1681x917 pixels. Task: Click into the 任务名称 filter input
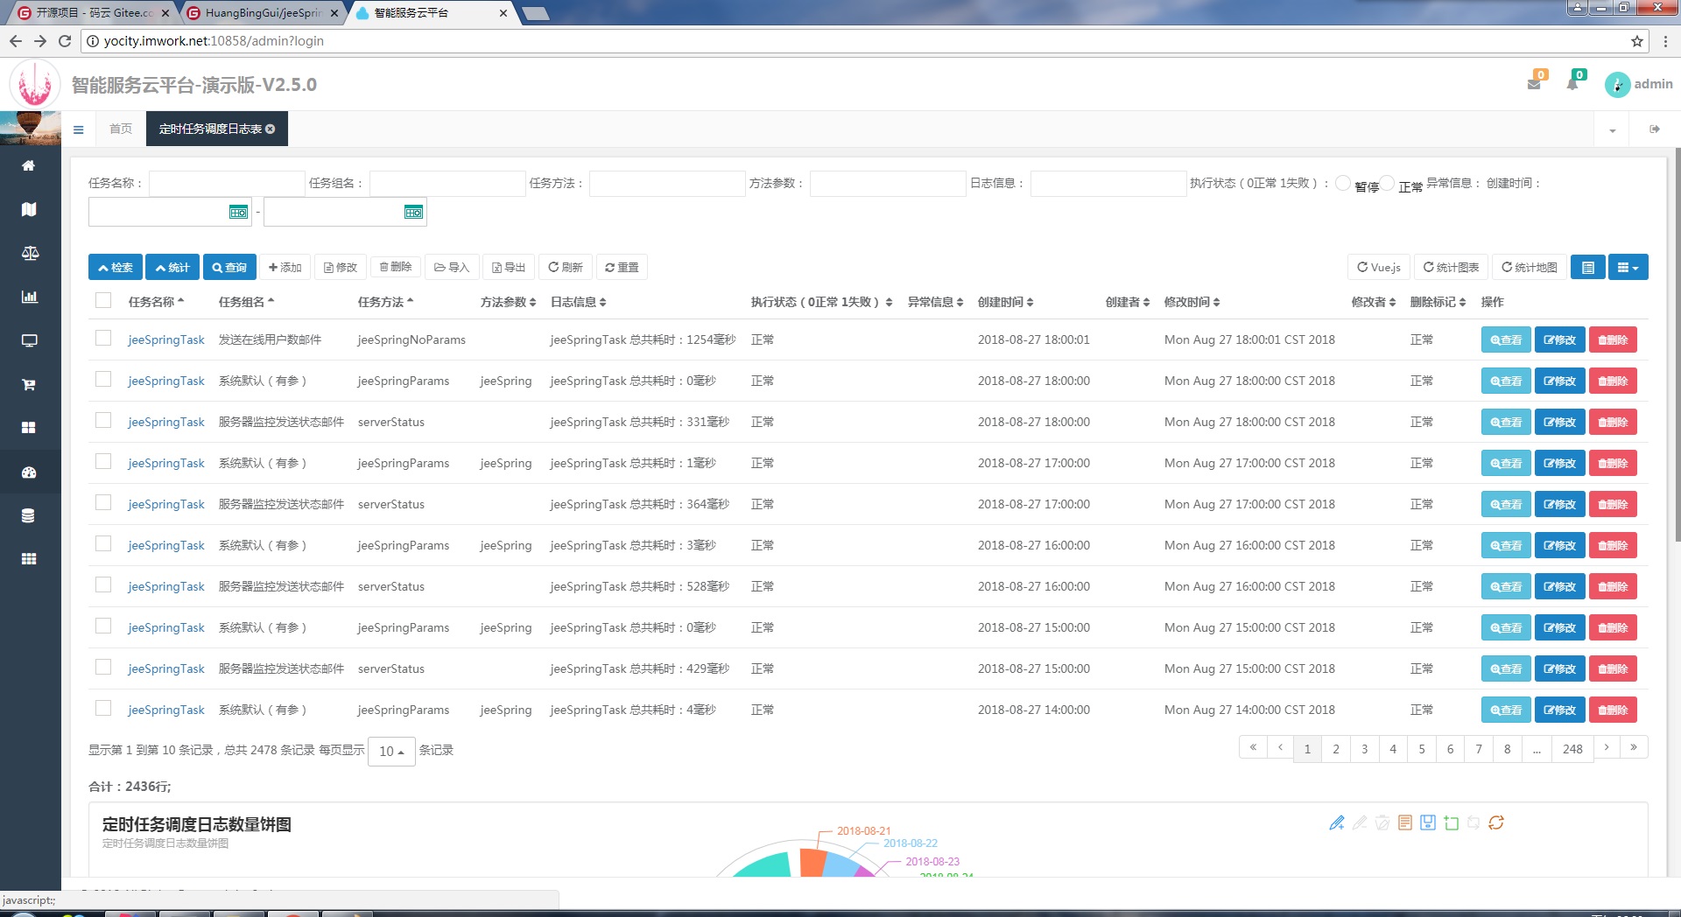[227, 183]
